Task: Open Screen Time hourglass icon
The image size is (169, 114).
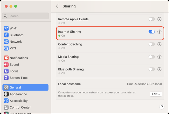Action: click(x=6, y=78)
